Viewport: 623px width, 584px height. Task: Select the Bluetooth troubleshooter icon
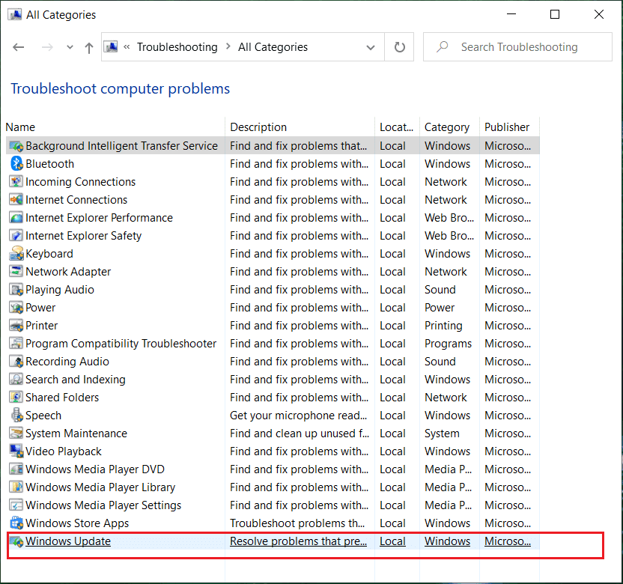(16, 163)
